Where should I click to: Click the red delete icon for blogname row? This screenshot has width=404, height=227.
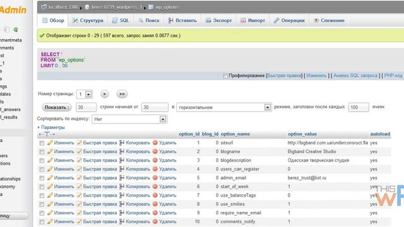pyautogui.click(x=155, y=151)
